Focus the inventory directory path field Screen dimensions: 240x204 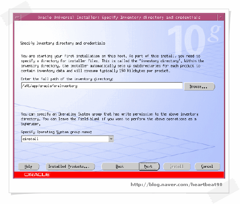coord(102,86)
